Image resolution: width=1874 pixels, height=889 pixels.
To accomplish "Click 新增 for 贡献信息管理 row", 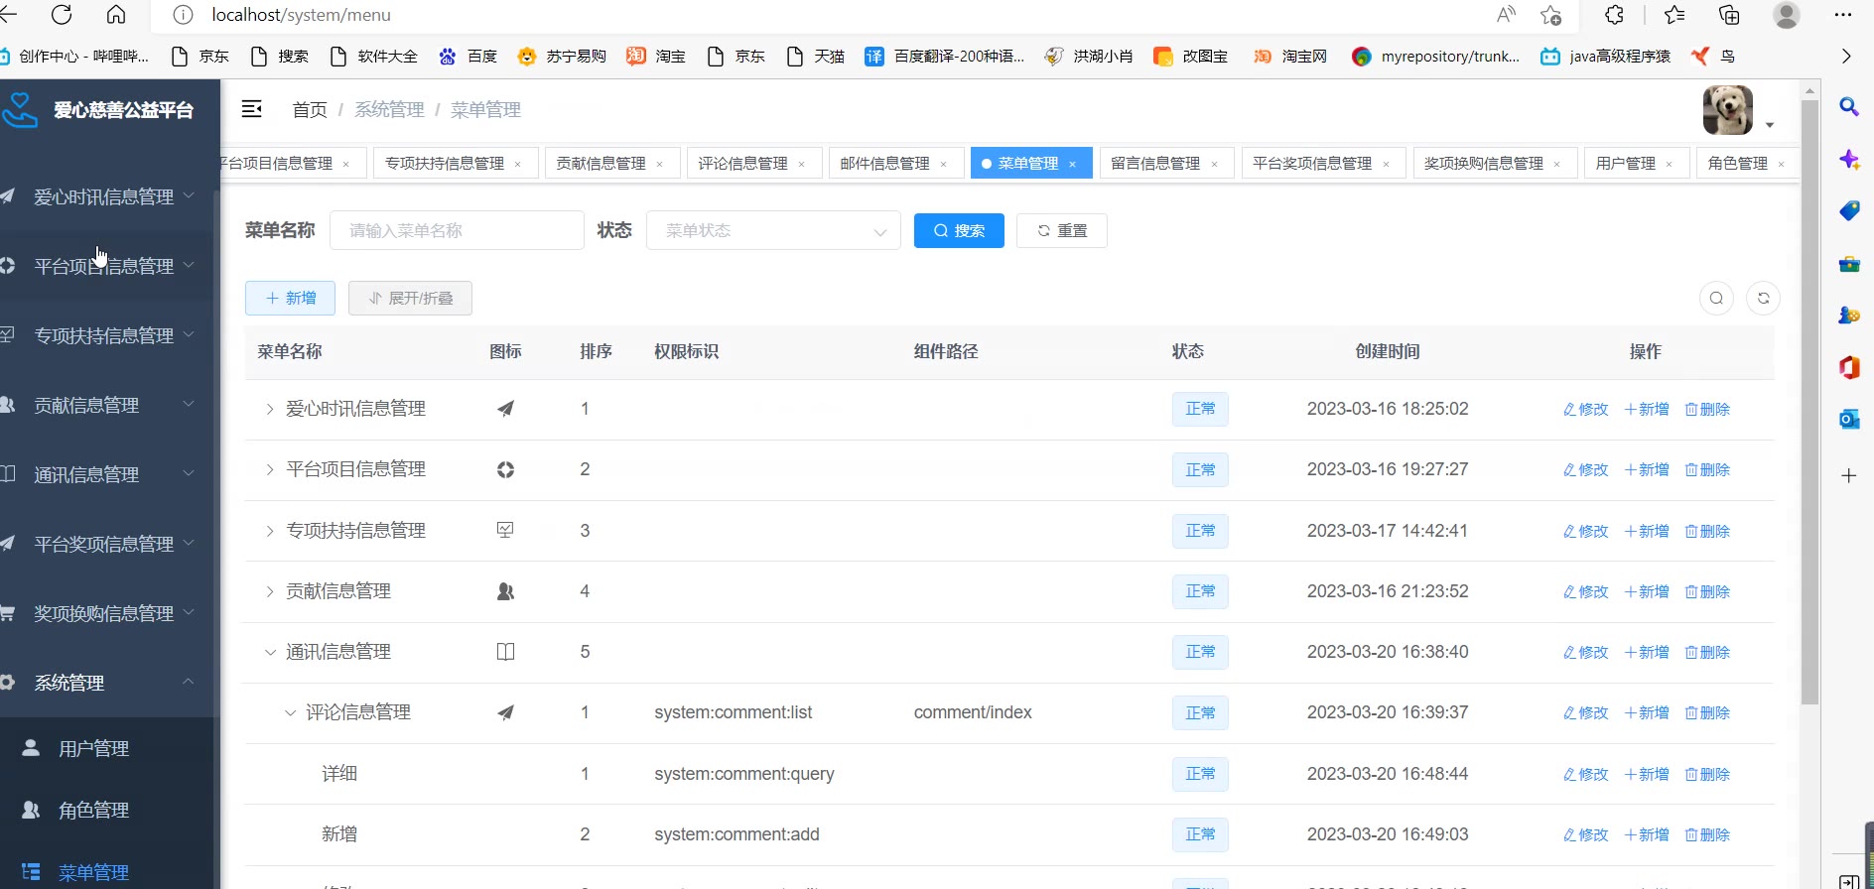I will coord(1647,591).
